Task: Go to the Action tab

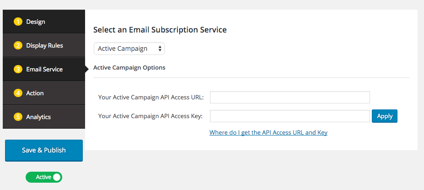Action: [x=35, y=93]
